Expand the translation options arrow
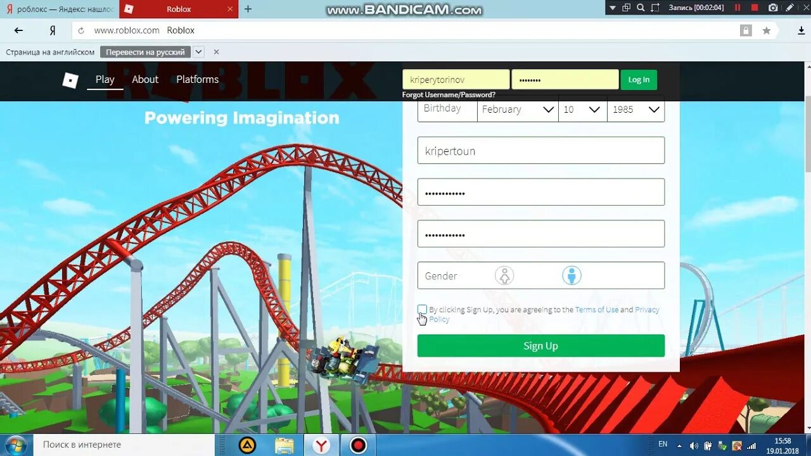Image resolution: width=811 pixels, height=456 pixels. click(x=198, y=52)
